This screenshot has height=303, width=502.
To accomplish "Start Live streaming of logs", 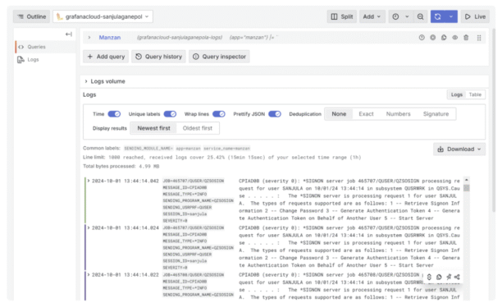I will click(475, 16).
